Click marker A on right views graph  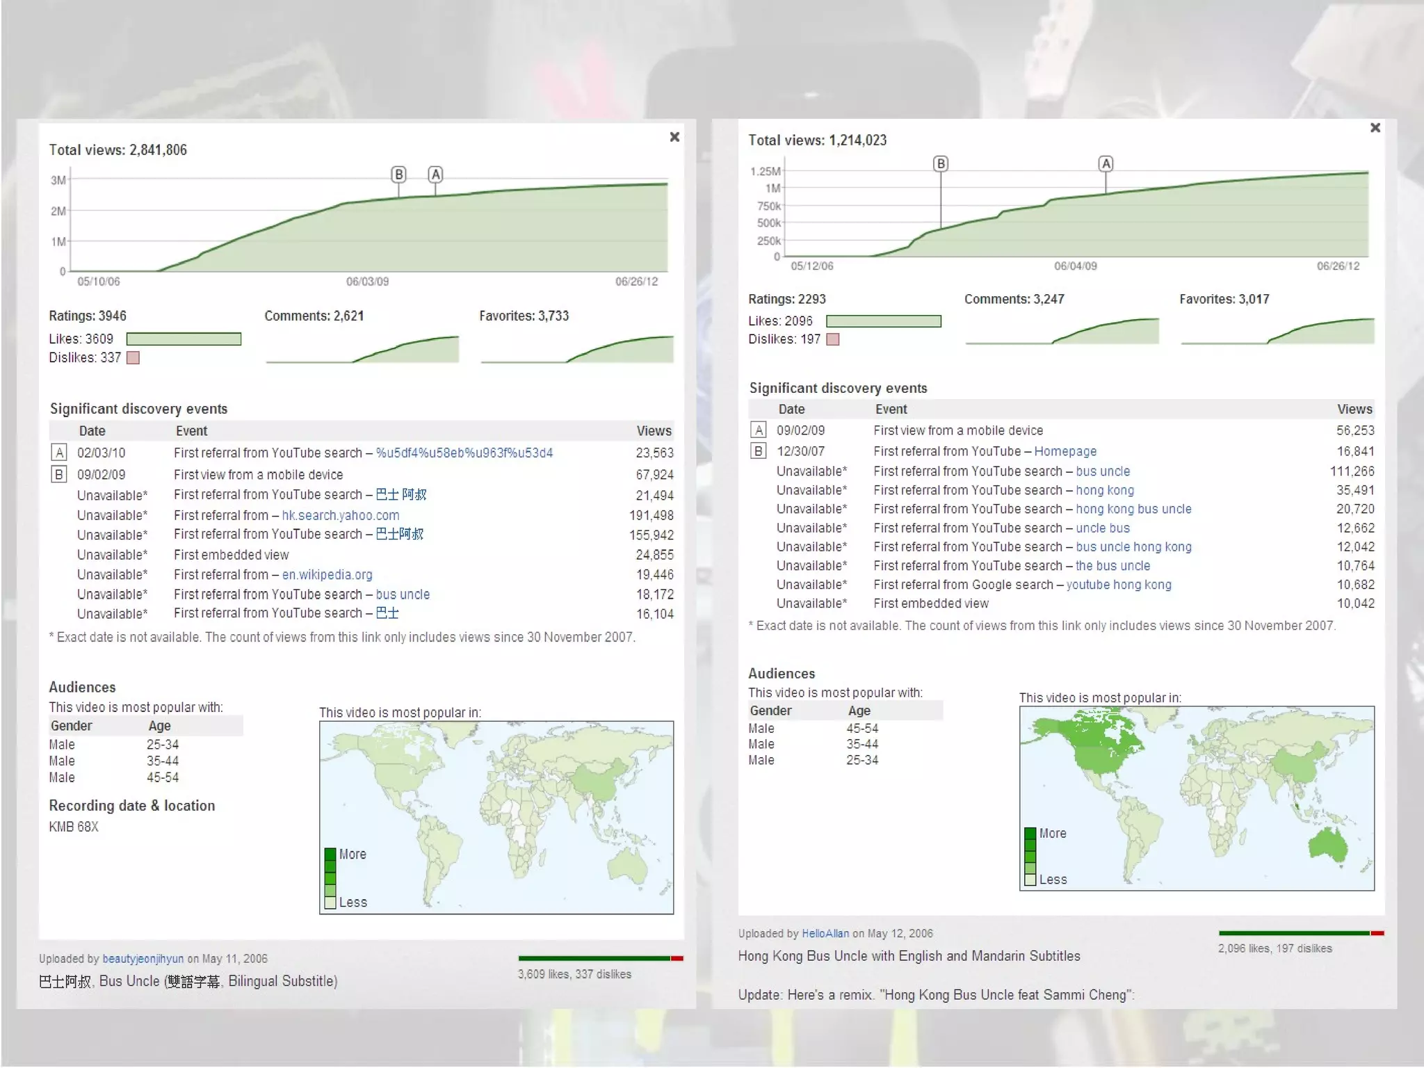pyautogui.click(x=1106, y=164)
